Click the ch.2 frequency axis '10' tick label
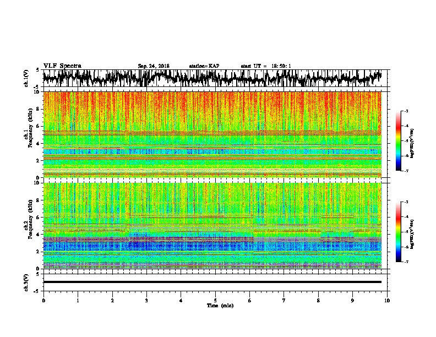The width and height of the screenshot is (436, 337). coord(36,183)
